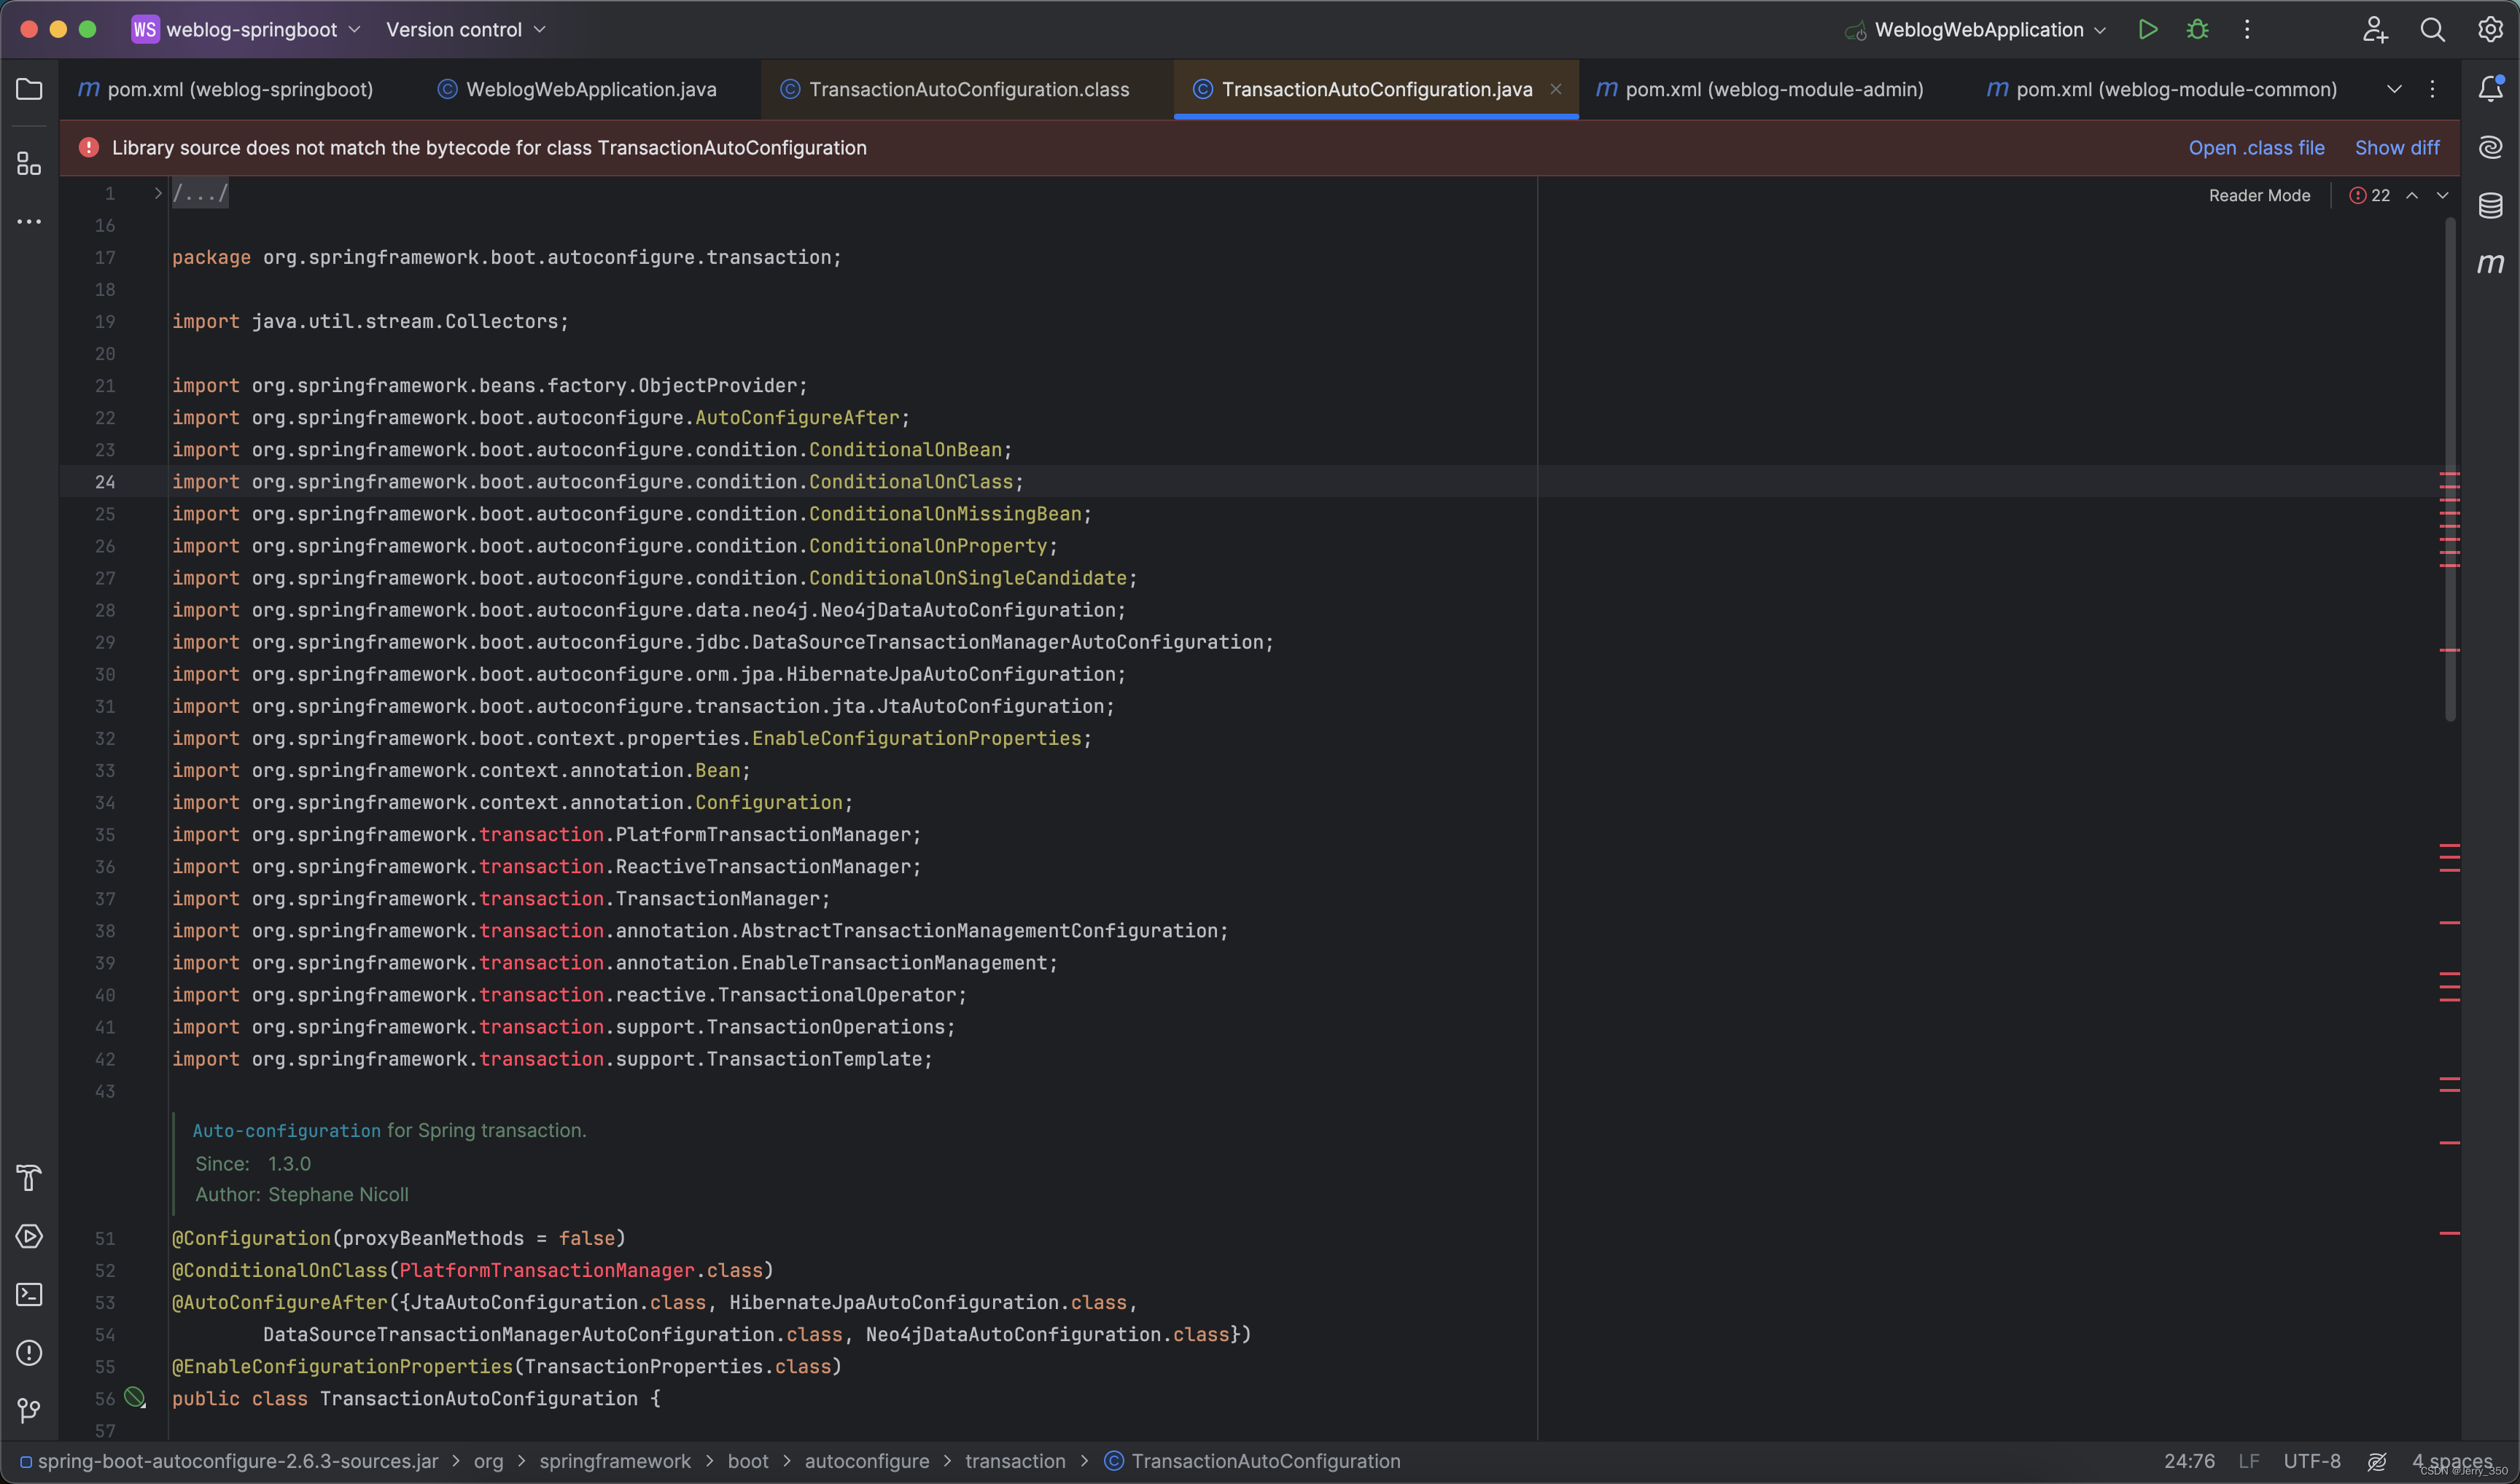This screenshot has height=1484, width=2520.
Task: Expand the folded comment on line 1
Action: coord(158,193)
